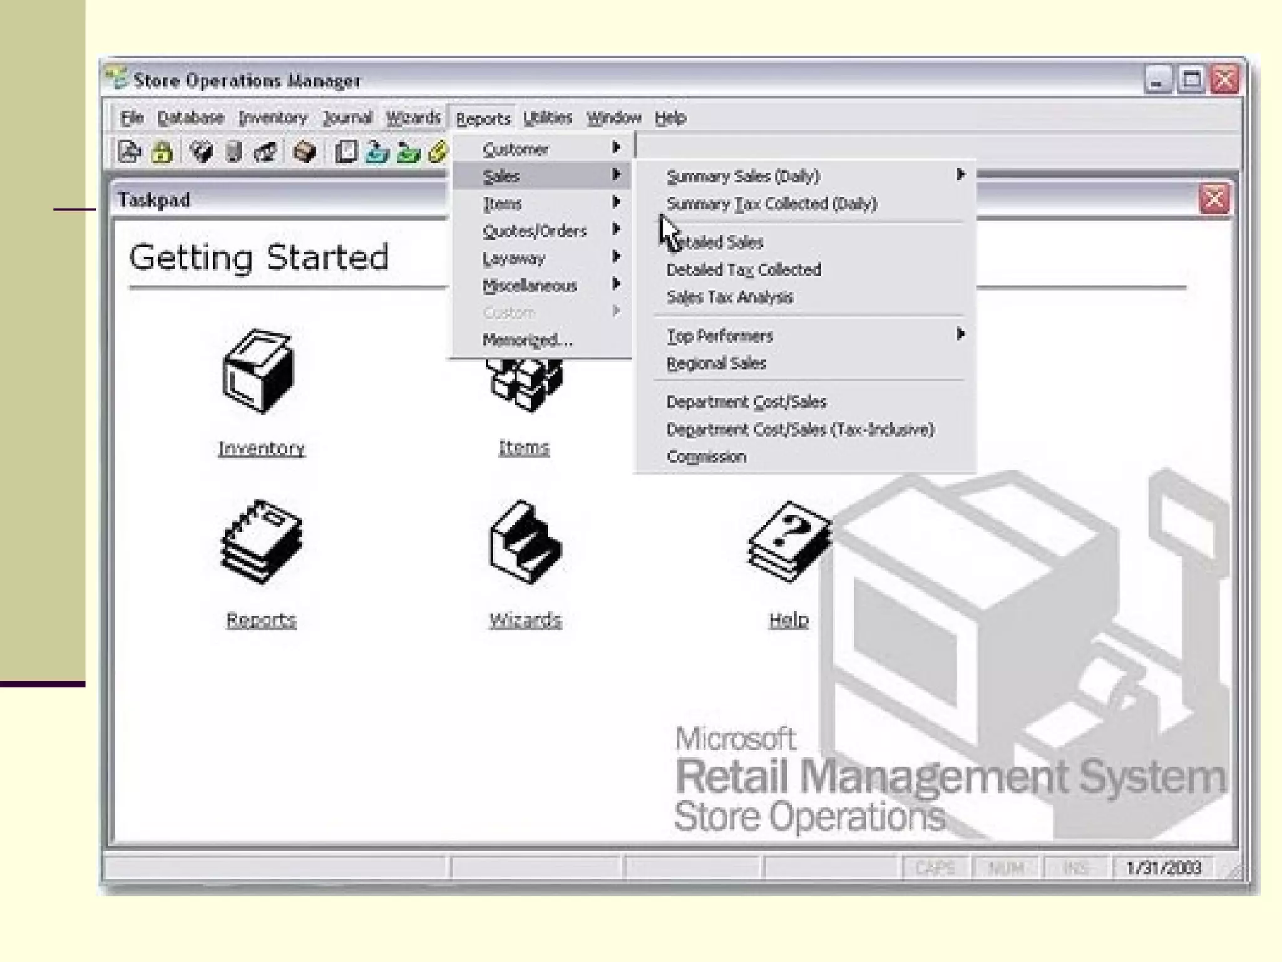This screenshot has width=1282, height=962.
Task: Click the Inventory link under Getting Started
Action: [x=262, y=448]
